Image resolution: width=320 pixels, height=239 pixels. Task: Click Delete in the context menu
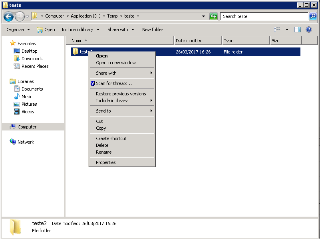(102, 145)
